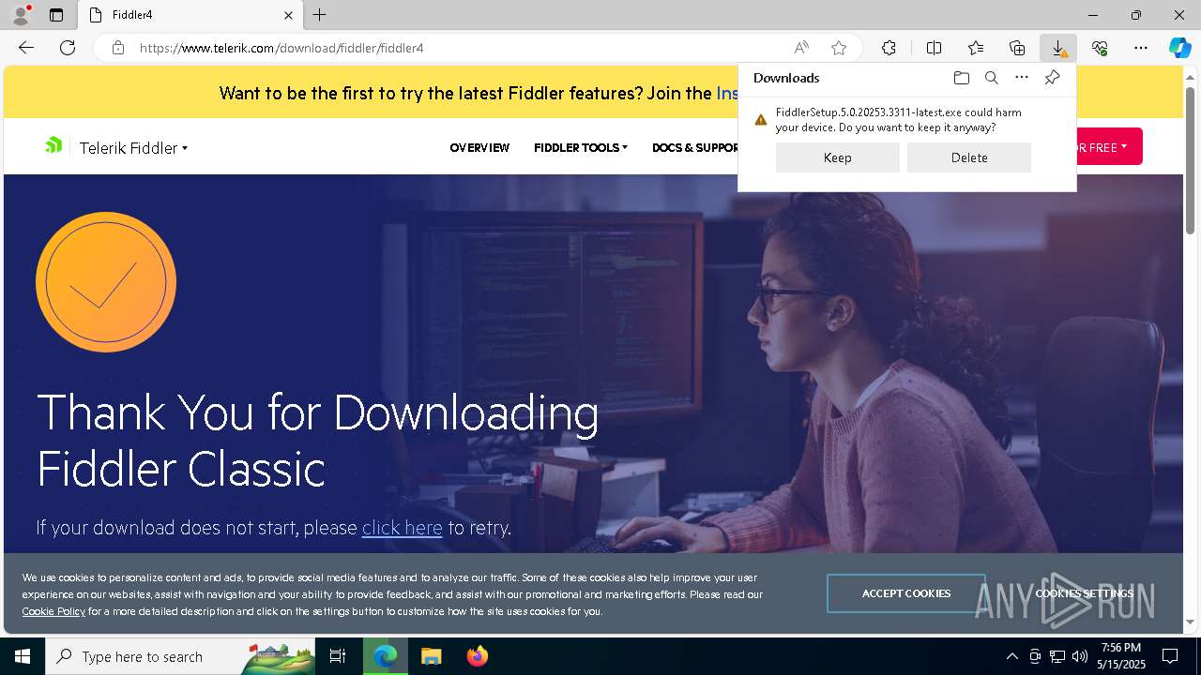
Task: Open more options in Downloads panel
Action: click(1022, 78)
